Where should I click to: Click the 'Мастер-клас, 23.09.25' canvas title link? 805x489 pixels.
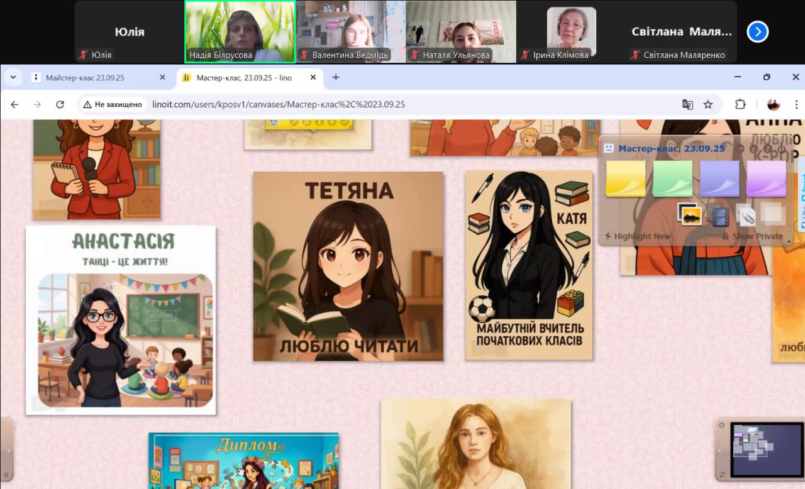pos(671,148)
